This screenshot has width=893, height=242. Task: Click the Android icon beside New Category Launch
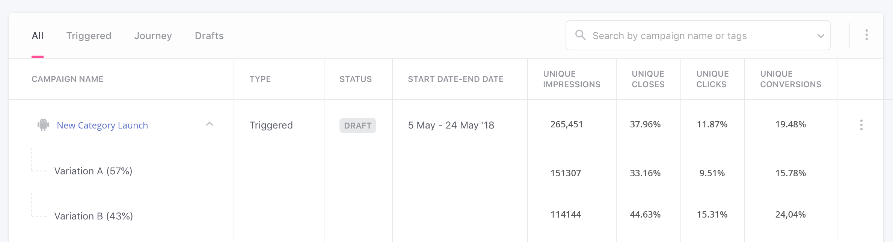[x=43, y=125]
